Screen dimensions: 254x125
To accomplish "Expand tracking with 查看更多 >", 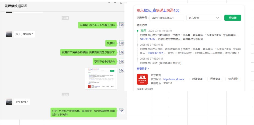I will (143, 69).
